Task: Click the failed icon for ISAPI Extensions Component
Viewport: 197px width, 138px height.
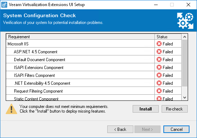Action: (x=159, y=67)
